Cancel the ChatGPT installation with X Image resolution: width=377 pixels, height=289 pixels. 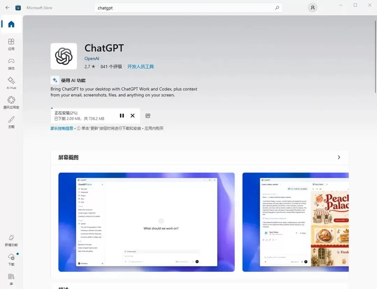(x=133, y=116)
